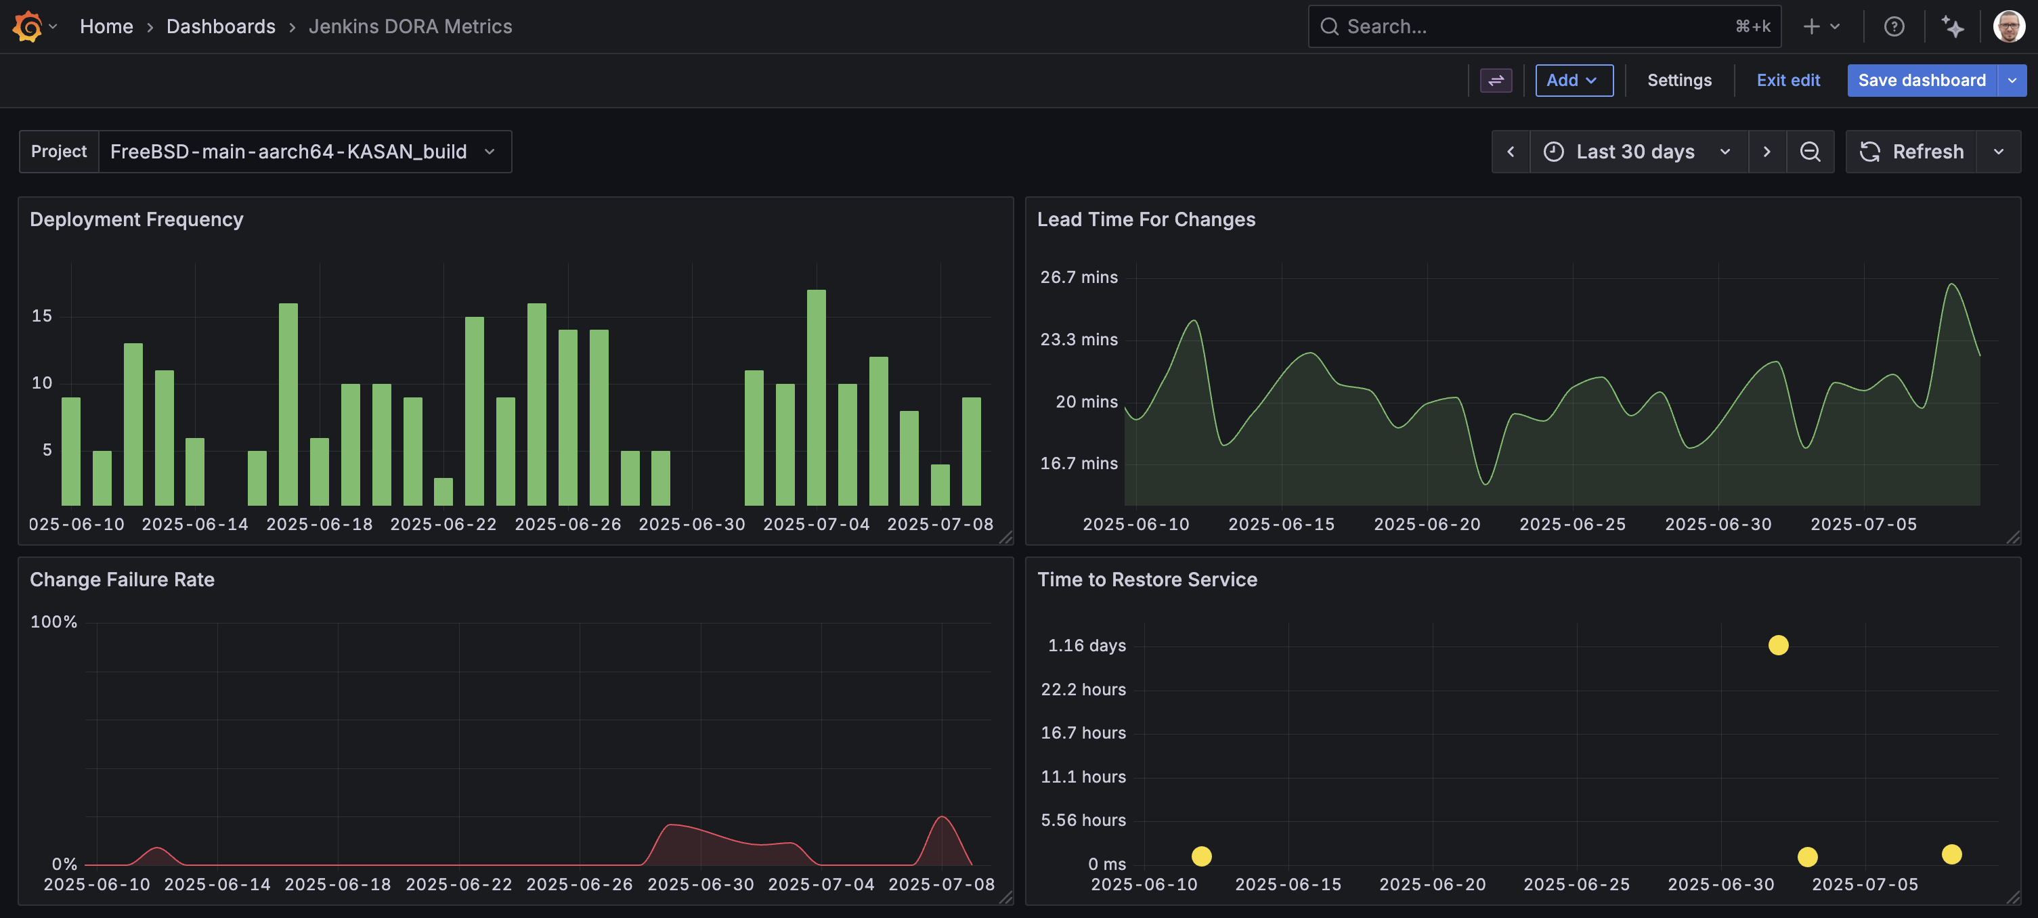The image size is (2038, 918).
Task: Expand the Save dashboard options chevron
Action: [2013, 80]
